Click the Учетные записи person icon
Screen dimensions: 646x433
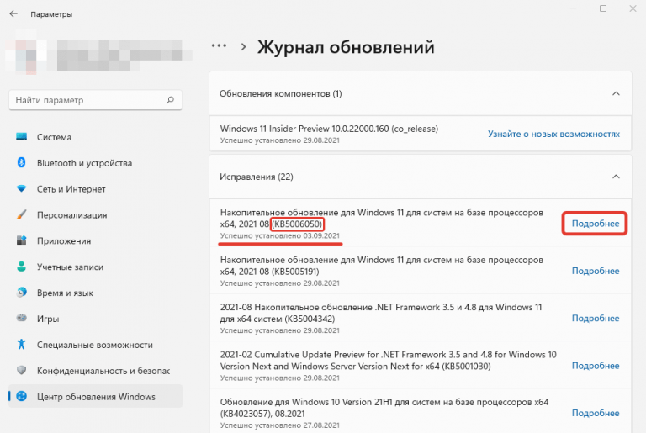click(x=21, y=267)
